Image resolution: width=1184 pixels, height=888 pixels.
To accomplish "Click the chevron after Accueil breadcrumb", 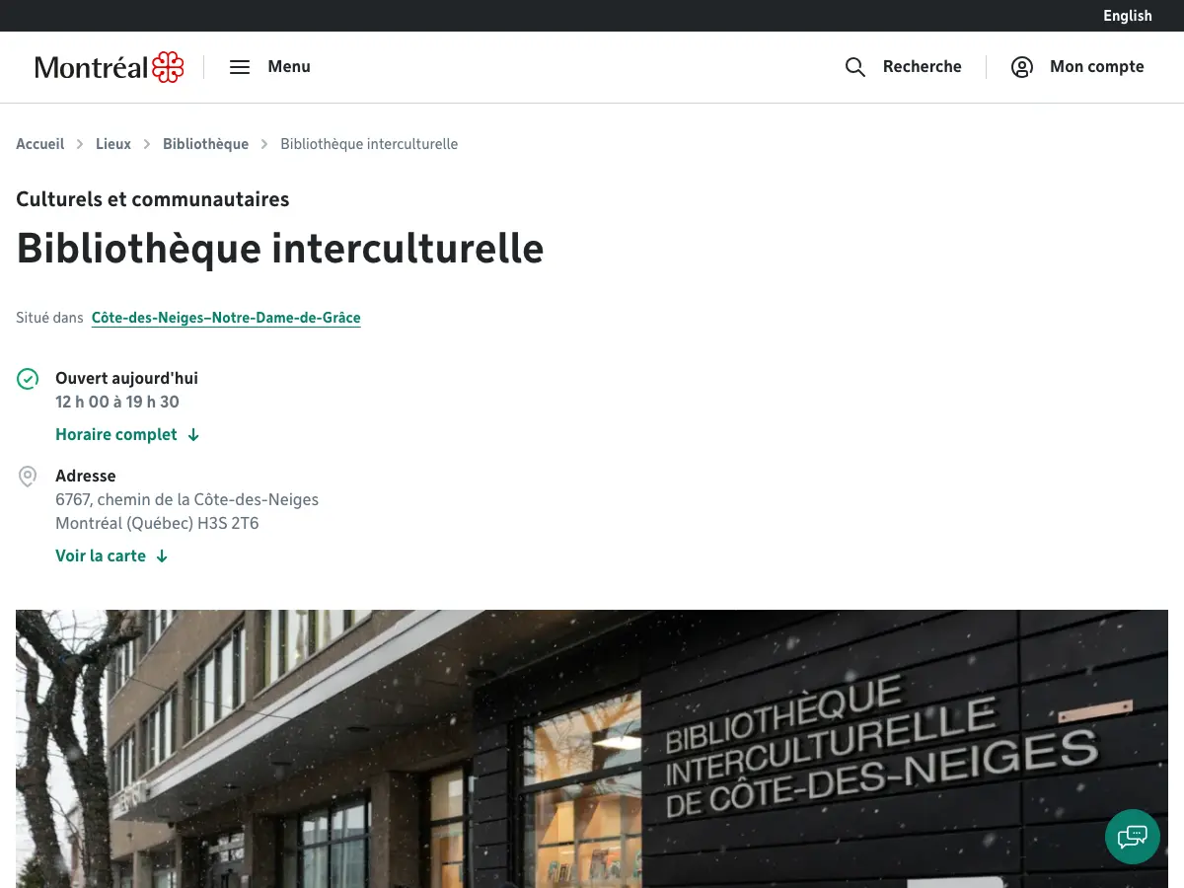I will (80, 144).
